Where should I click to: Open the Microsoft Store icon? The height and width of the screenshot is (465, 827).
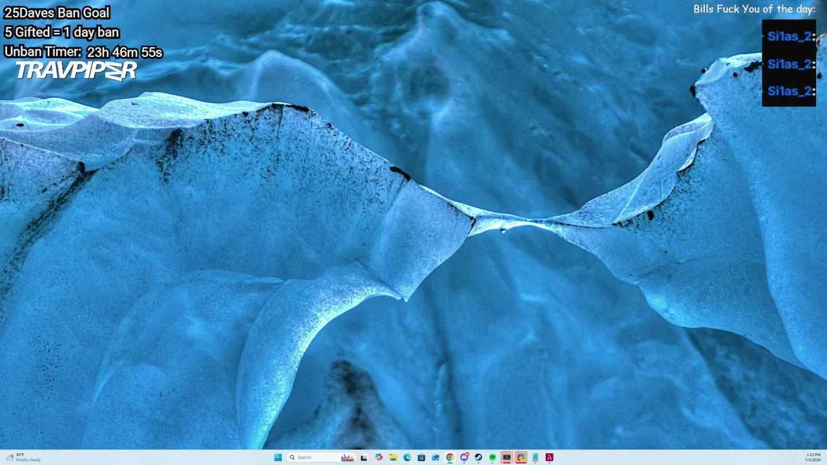click(421, 457)
